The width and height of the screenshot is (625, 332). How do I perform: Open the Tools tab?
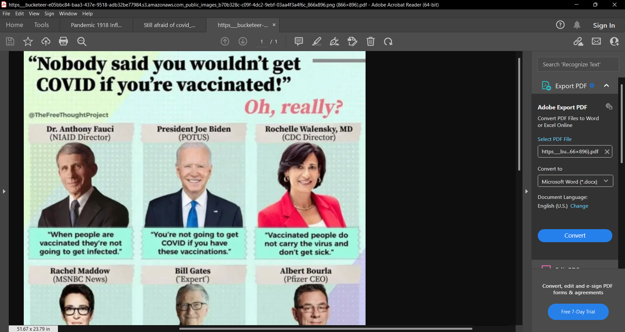41,25
